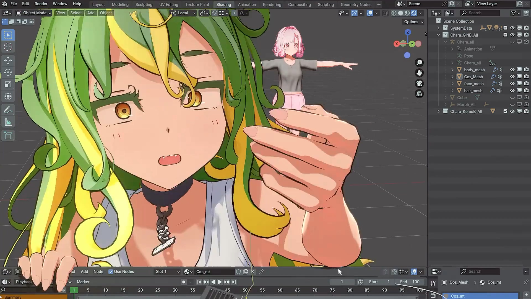Toggle SystemData collection exclude checkbox
This screenshot has width=531, height=299.
(x=506, y=28)
